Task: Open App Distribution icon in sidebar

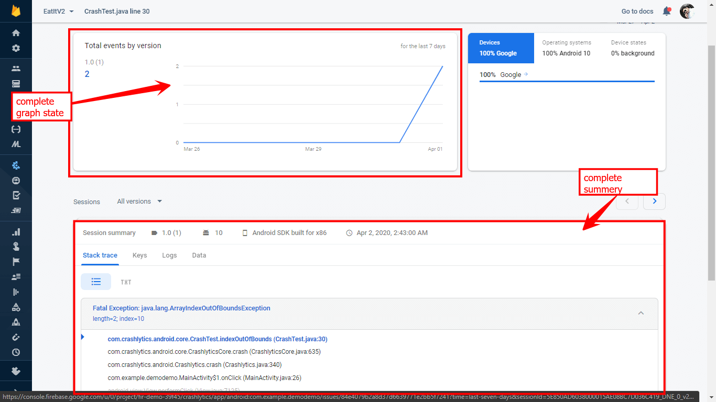Action: [16, 210]
